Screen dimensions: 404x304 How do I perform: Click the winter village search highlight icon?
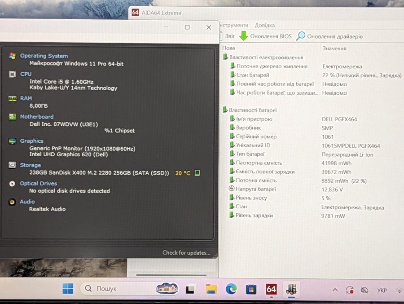167,288
